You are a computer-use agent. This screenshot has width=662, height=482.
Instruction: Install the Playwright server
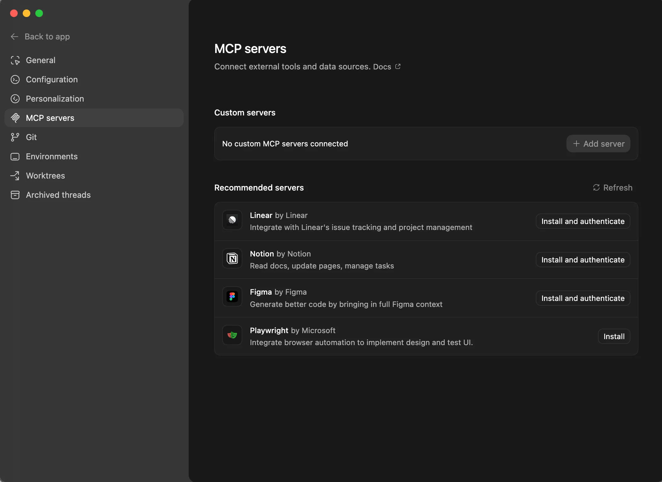(614, 336)
